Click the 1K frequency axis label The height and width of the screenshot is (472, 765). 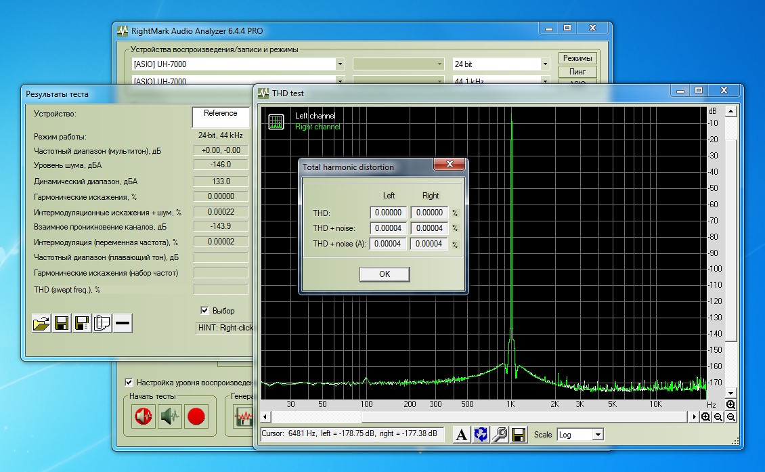tap(511, 404)
